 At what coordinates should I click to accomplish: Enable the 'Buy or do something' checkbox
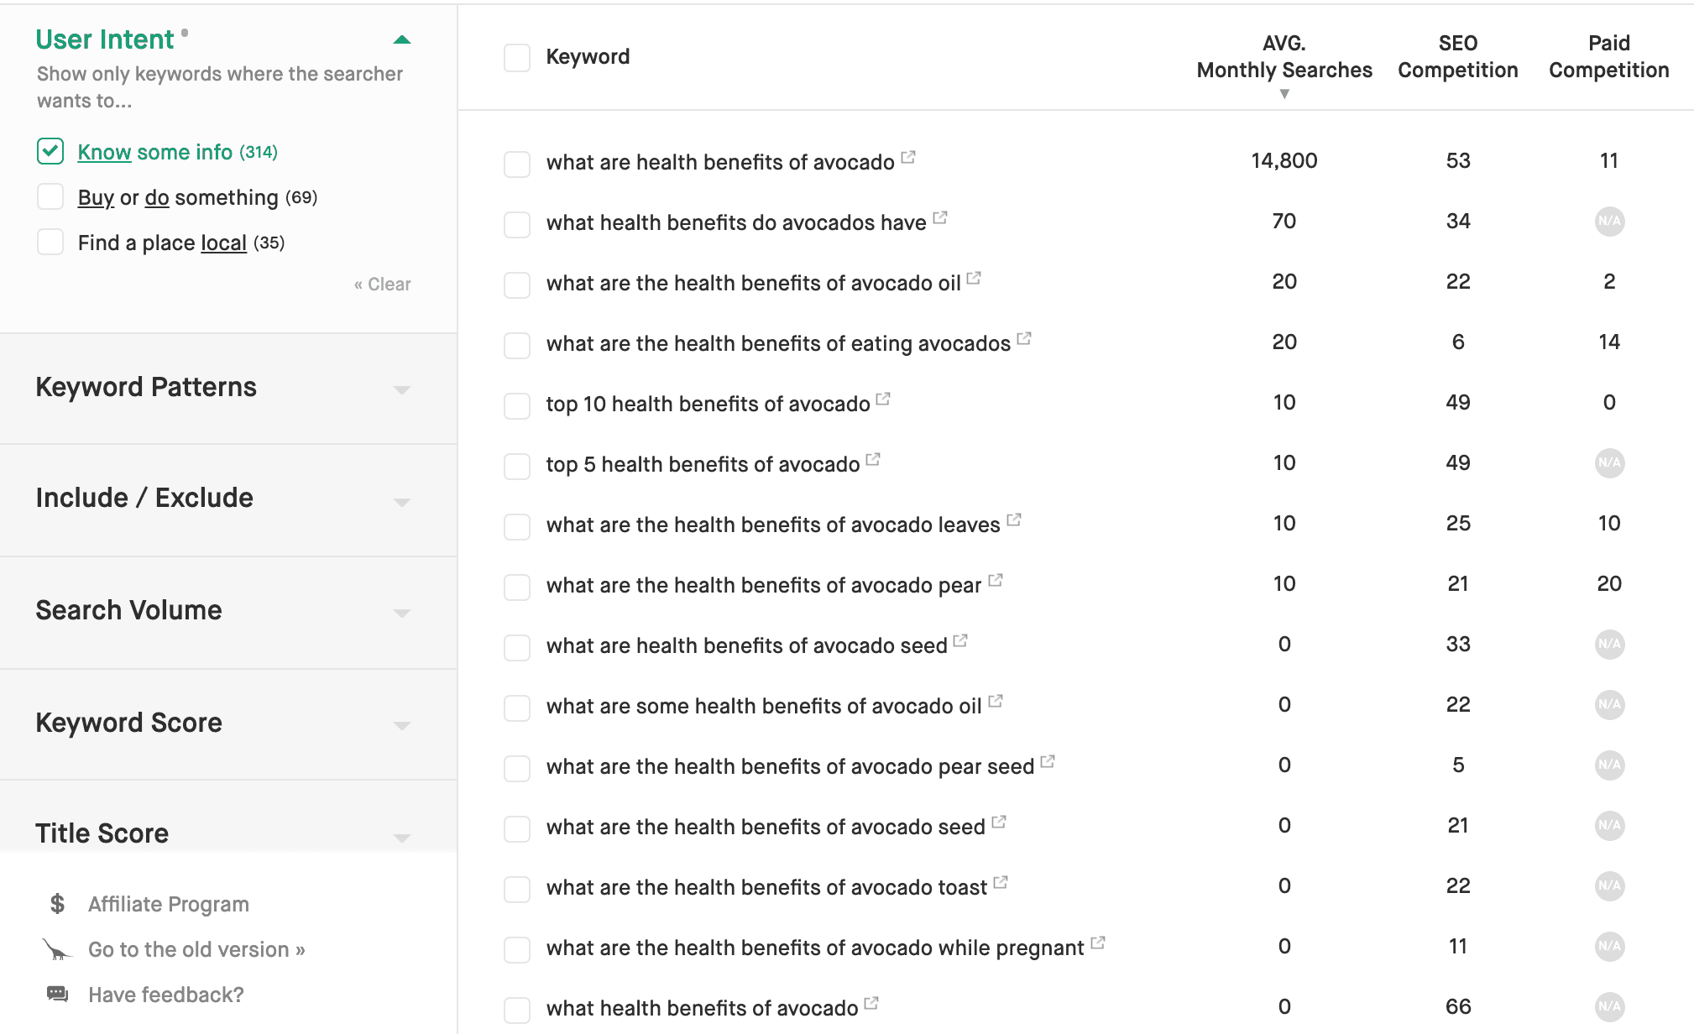(50, 196)
